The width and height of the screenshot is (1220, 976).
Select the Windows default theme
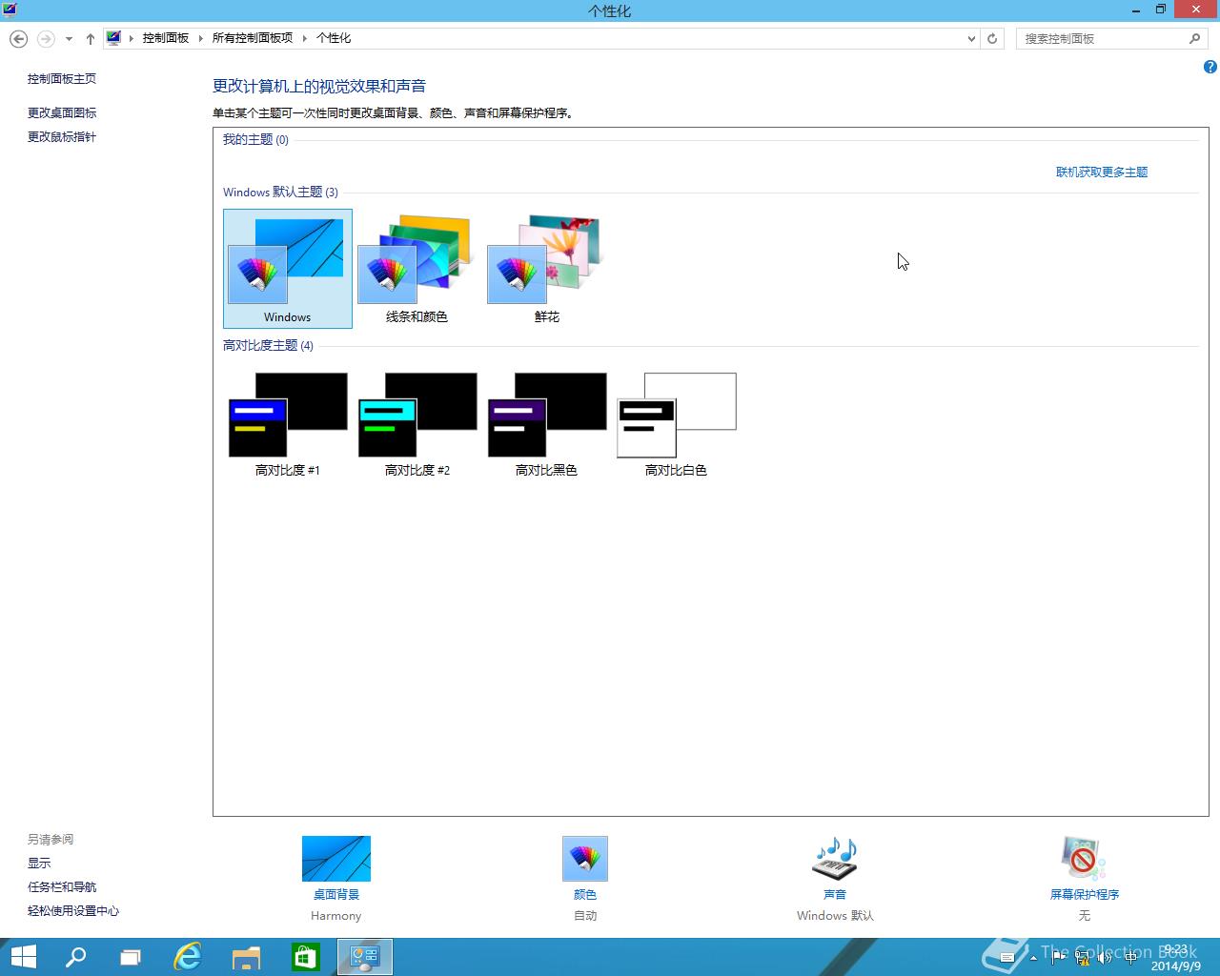[x=287, y=269]
